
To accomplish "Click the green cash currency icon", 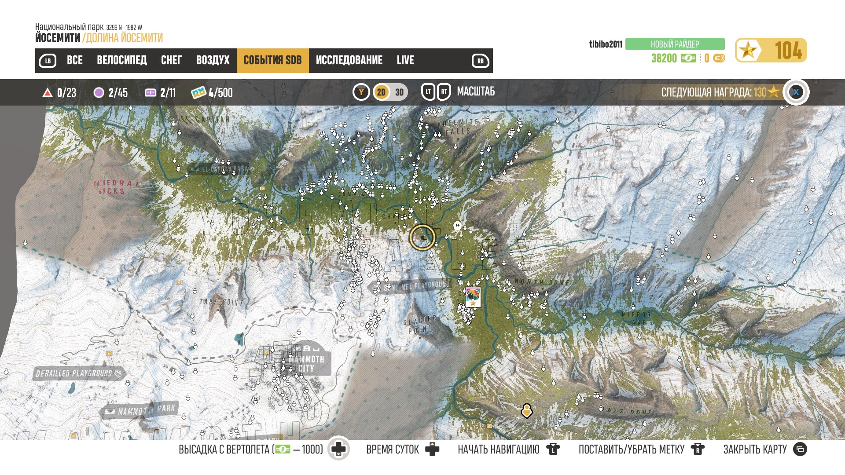I will pos(688,58).
